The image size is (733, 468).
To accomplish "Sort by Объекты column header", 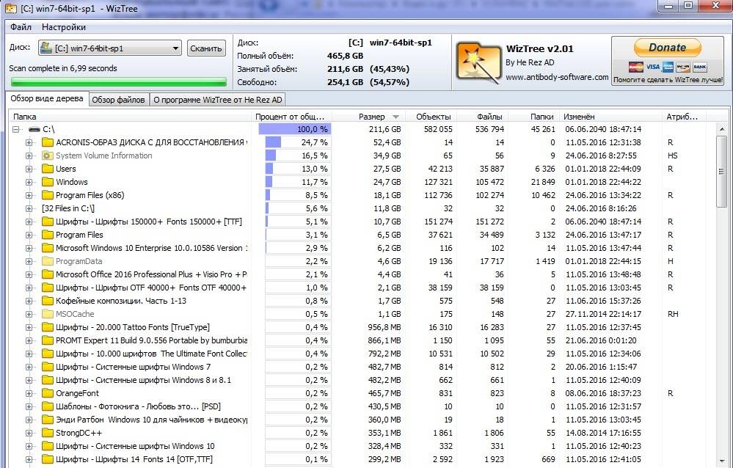I will coord(430,117).
